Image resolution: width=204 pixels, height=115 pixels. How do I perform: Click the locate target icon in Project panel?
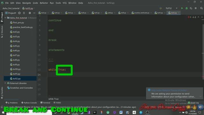19,13
